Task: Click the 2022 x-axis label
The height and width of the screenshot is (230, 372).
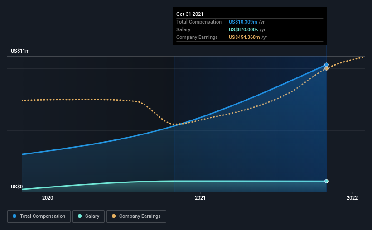Action: tap(352, 198)
